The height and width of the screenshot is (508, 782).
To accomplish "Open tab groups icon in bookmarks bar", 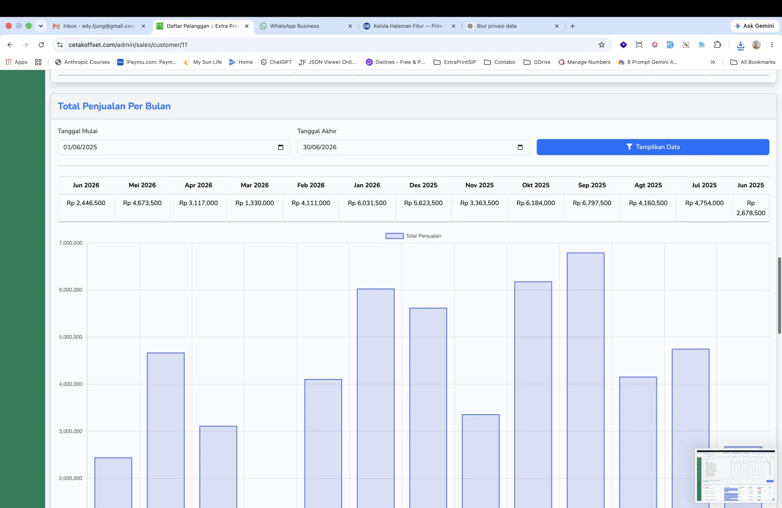I will (x=38, y=62).
